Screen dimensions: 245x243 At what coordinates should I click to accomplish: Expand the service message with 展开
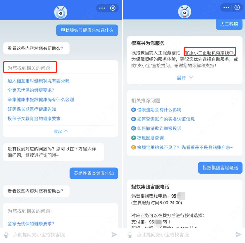(x=185, y=78)
